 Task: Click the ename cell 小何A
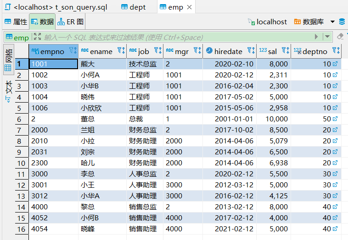pyautogui.click(x=102, y=75)
